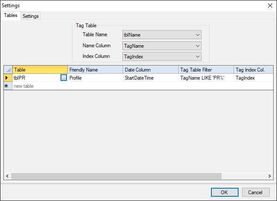This screenshot has height=201, width=277.
Task: Open the Settings tab
Action: [31, 16]
